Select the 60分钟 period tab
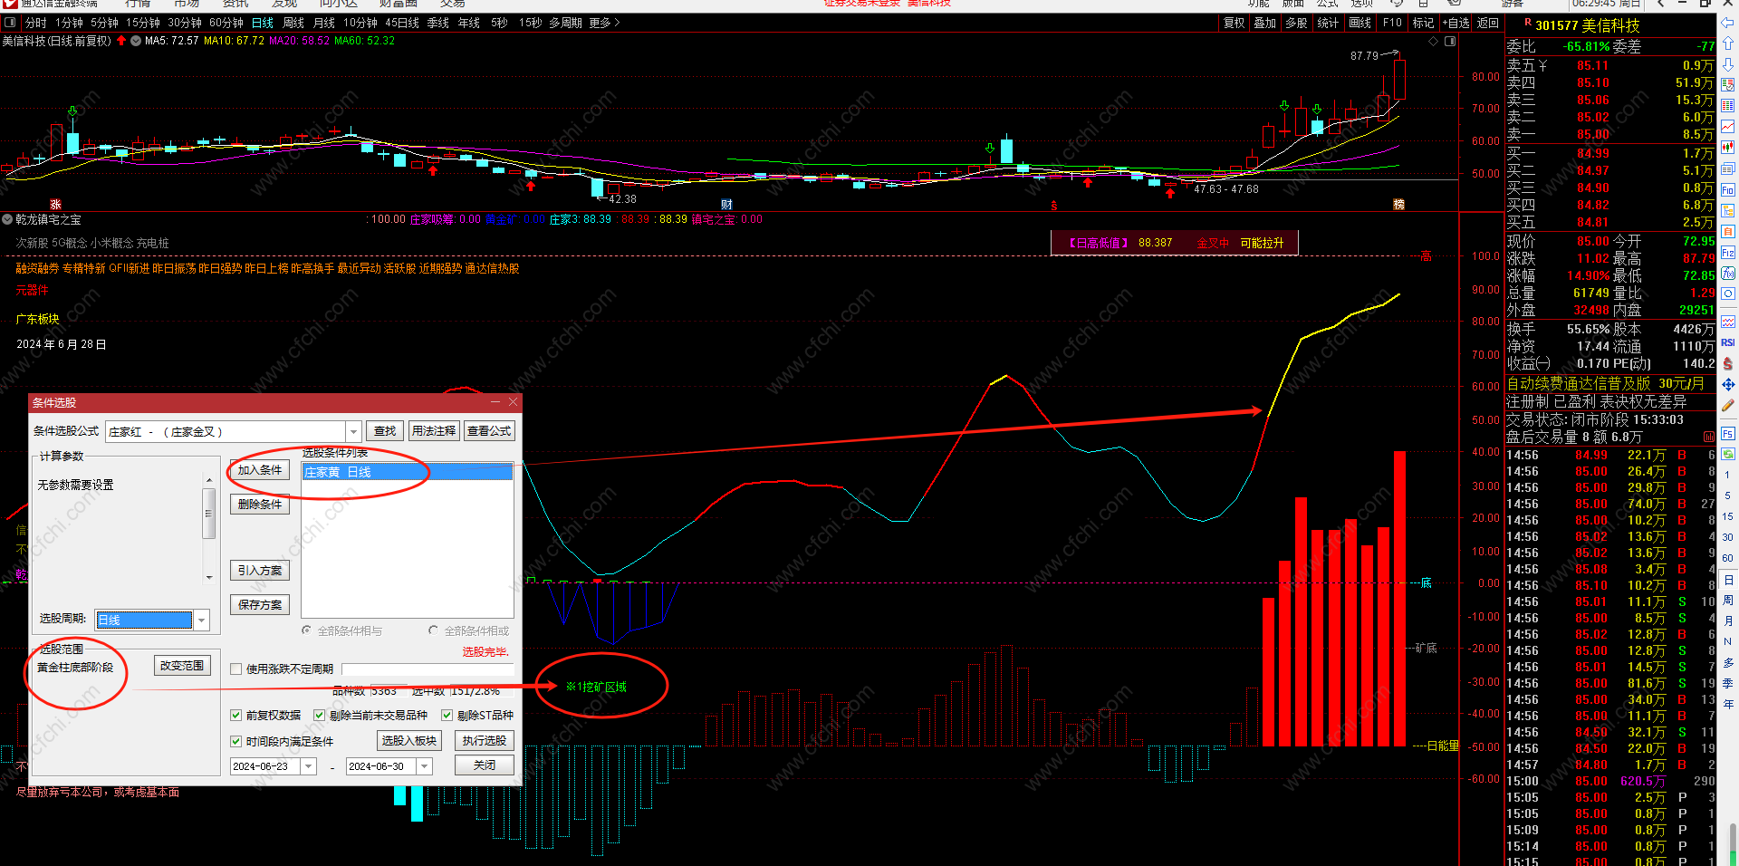This screenshot has height=866, width=1739. pyautogui.click(x=226, y=23)
